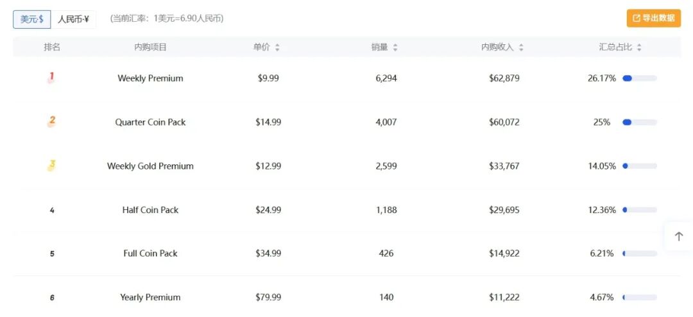693x317 pixels.
Task: Sort by 单价 column arrows
Action: (277, 47)
